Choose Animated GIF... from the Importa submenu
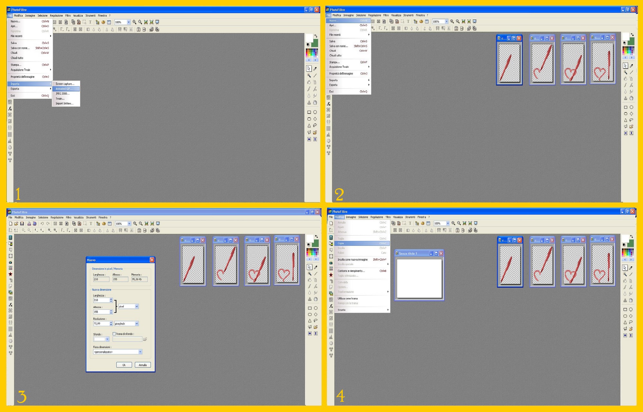This screenshot has height=412, width=643. pyautogui.click(x=64, y=89)
